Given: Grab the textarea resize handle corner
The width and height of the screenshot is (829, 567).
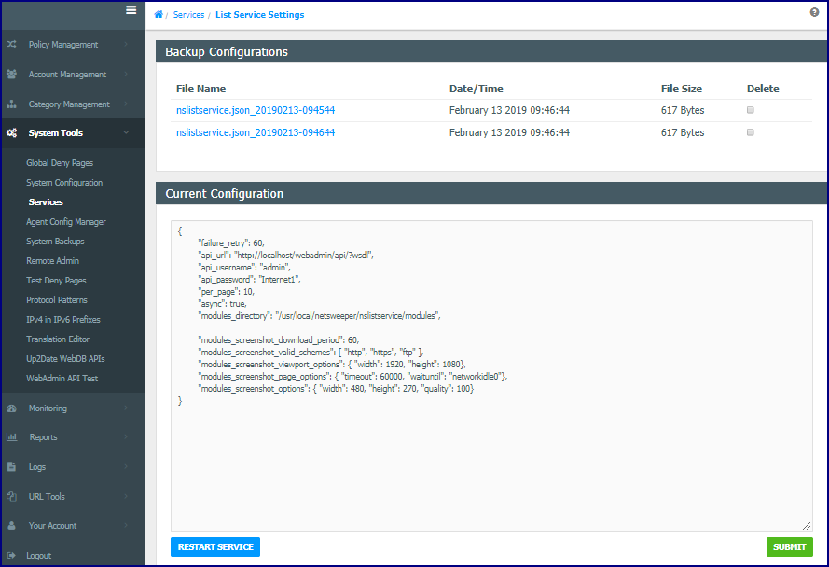Looking at the screenshot, I should (807, 525).
